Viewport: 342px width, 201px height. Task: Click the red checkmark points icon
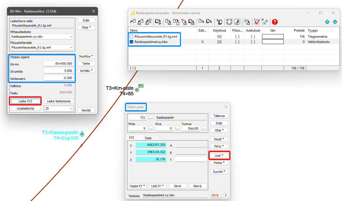point(257,22)
